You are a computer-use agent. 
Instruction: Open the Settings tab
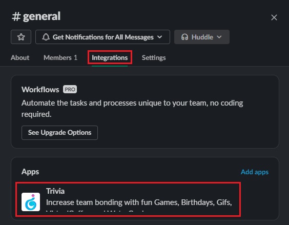(x=154, y=58)
